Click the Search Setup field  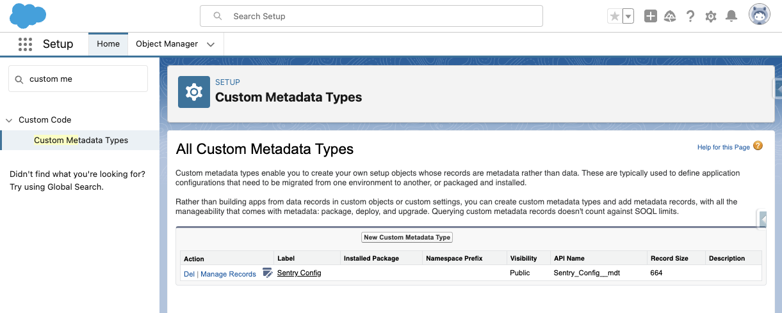[371, 16]
